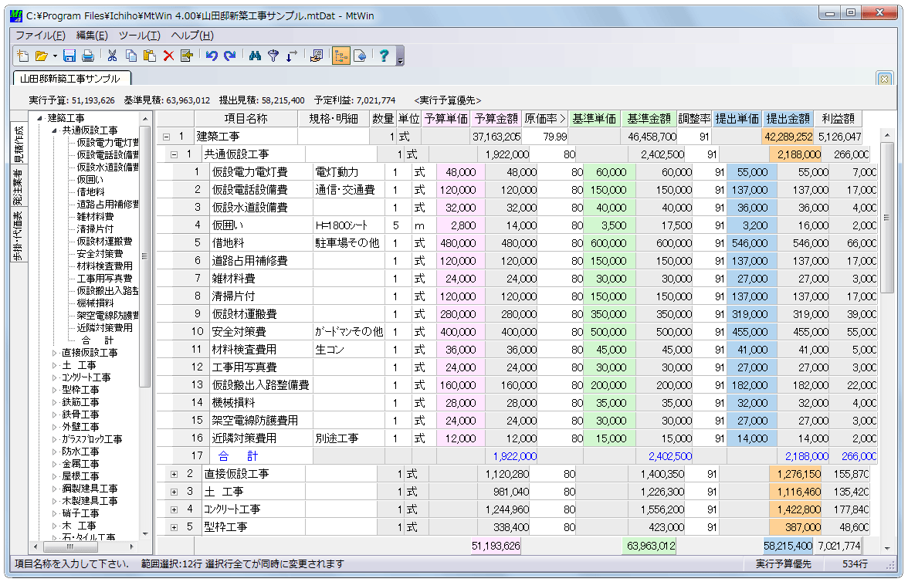Expand 直接仮設工事 row in the grid
Viewport: 908px width, 582px height.
[174, 473]
